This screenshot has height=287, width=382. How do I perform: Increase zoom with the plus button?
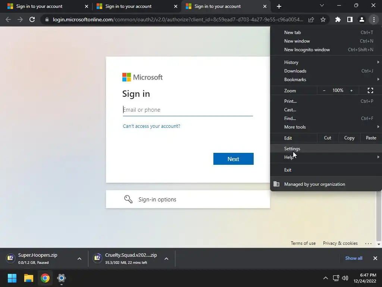(351, 90)
